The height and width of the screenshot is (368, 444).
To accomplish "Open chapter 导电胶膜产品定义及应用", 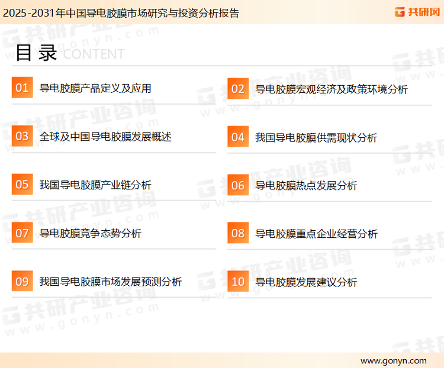I will pos(95,88).
